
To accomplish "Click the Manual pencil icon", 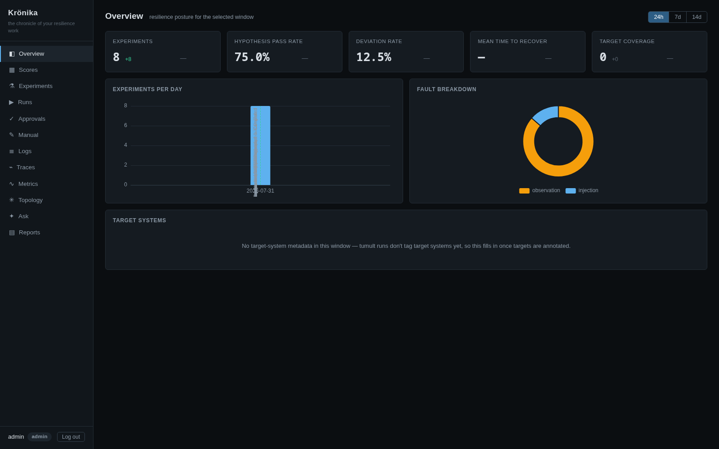I will [x=12, y=135].
